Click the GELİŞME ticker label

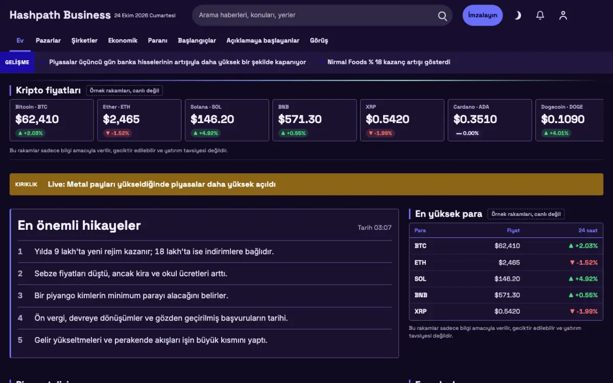pyautogui.click(x=17, y=62)
